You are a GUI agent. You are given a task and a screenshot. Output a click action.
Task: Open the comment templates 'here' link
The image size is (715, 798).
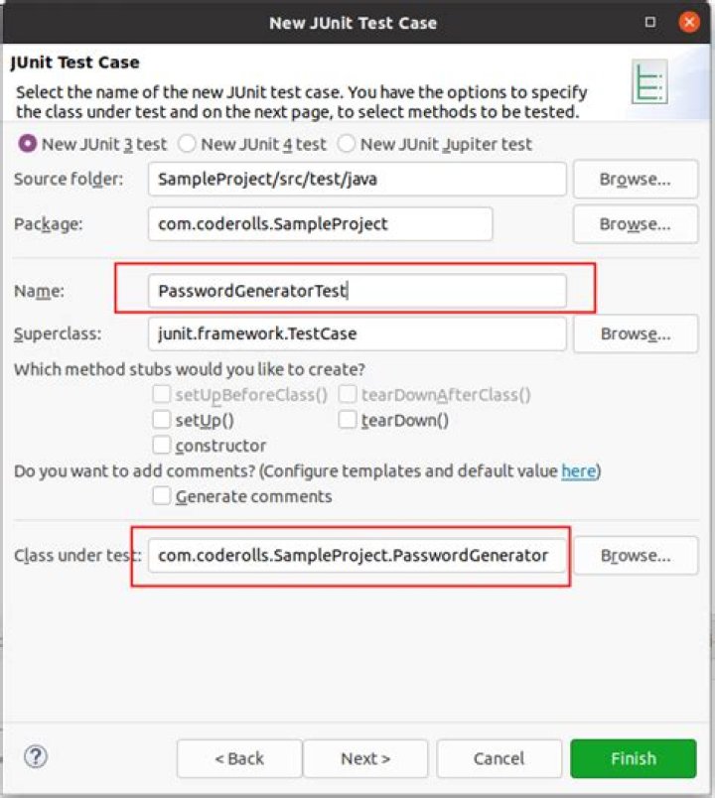point(578,470)
